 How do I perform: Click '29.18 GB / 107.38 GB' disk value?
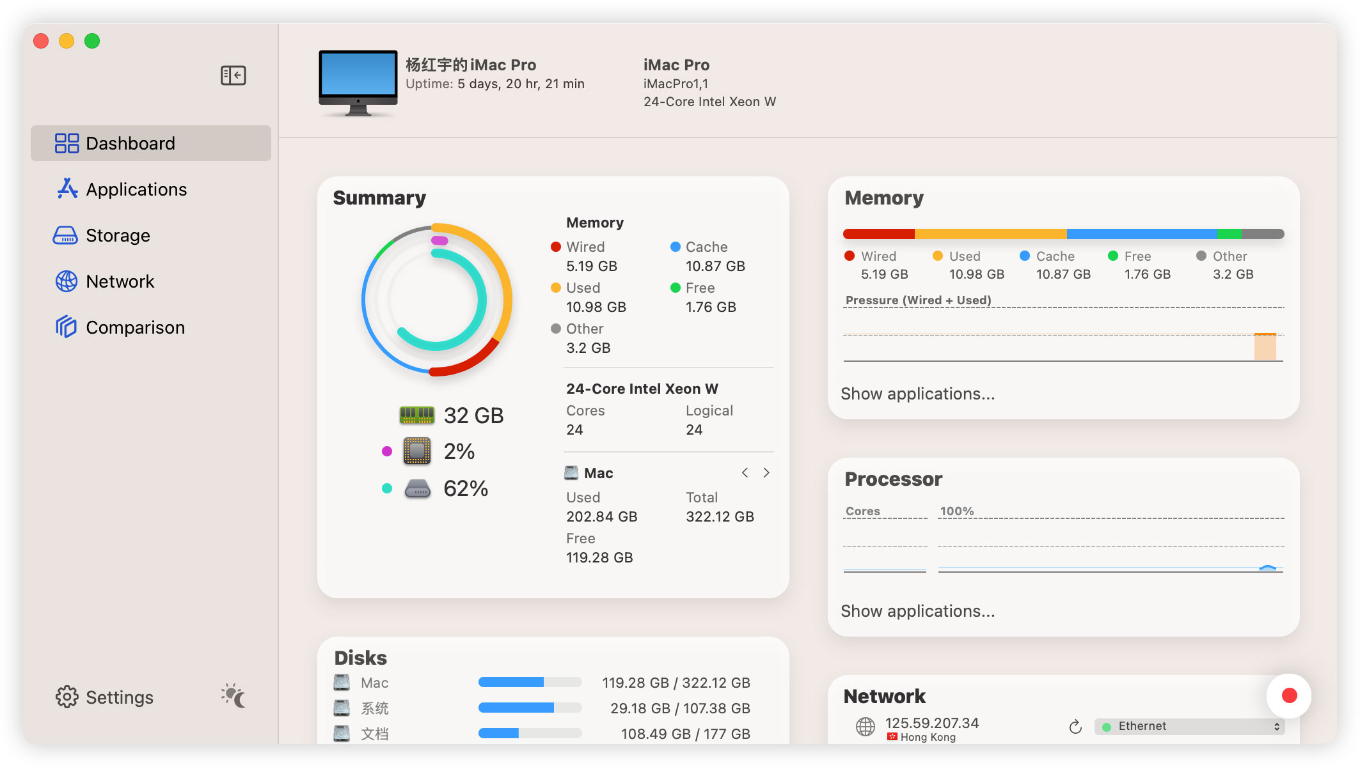[680, 708]
